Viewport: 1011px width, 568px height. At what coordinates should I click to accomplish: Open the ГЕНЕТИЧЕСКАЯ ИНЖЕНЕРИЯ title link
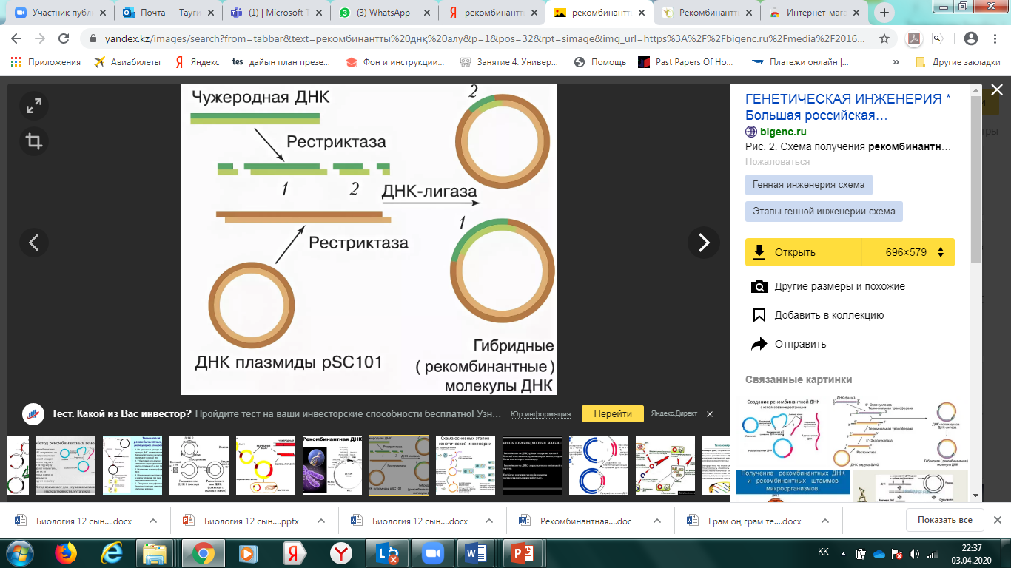(x=848, y=107)
